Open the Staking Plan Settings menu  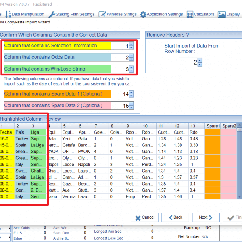click(x=72, y=14)
